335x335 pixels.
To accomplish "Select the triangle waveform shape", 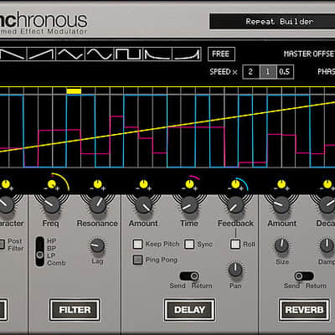I will [70, 54].
